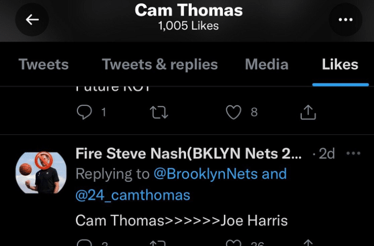Viewport: 374px width, 246px height.
Task: Like the Future ROY tweet heart
Action: (233, 112)
